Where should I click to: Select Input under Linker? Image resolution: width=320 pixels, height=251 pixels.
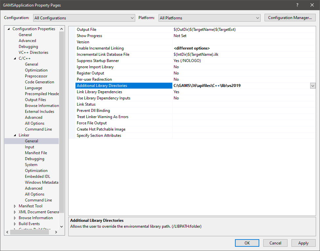(x=30, y=147)
